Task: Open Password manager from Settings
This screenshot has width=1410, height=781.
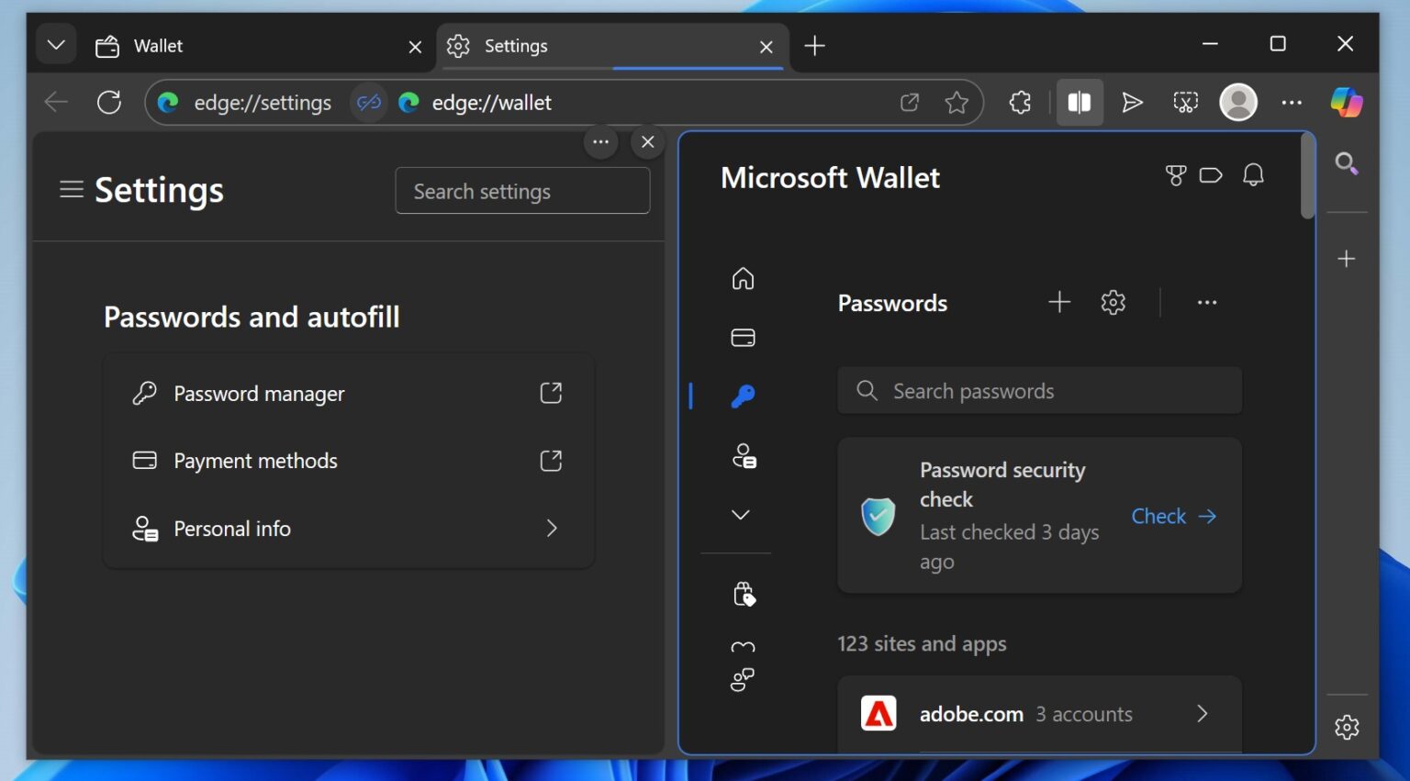Action: point(259,393)
